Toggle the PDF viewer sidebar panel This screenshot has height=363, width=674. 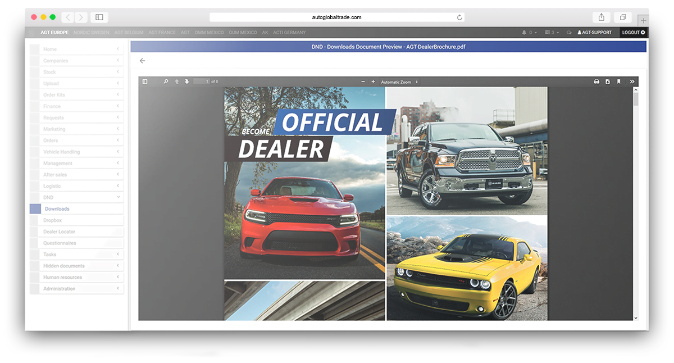145,81
